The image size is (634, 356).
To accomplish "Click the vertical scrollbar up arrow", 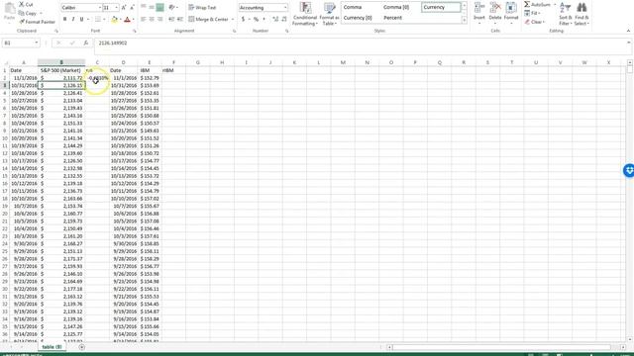I will pyautogui.click(x=630, y=62).
